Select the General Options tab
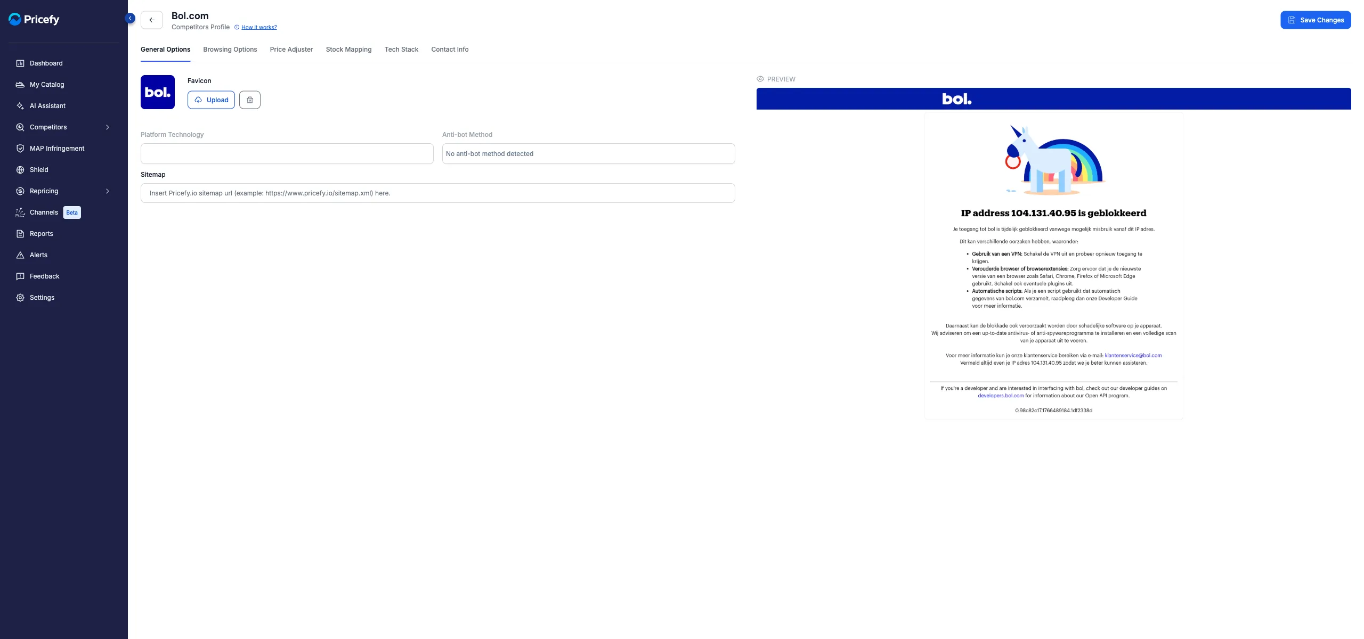Image resolution: width=1364 pixels, height=639 pixels. pos(165,50)
